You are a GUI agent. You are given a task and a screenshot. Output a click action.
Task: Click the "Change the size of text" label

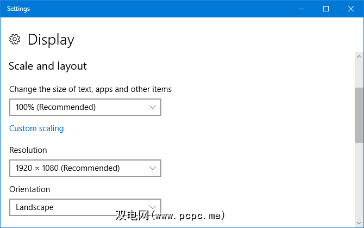(x=90, y=89)
